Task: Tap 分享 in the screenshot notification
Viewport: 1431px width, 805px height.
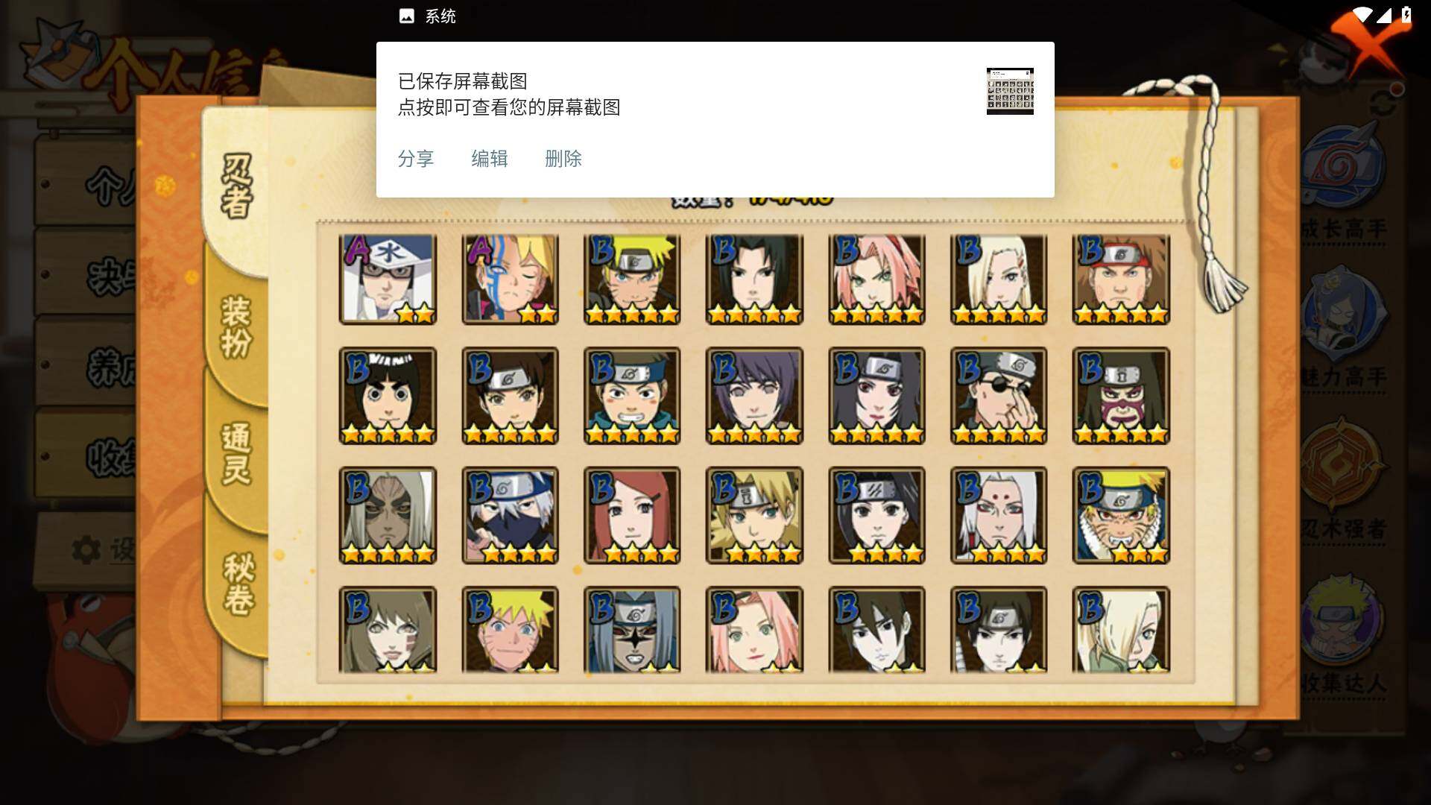Action: click(416, 159)
